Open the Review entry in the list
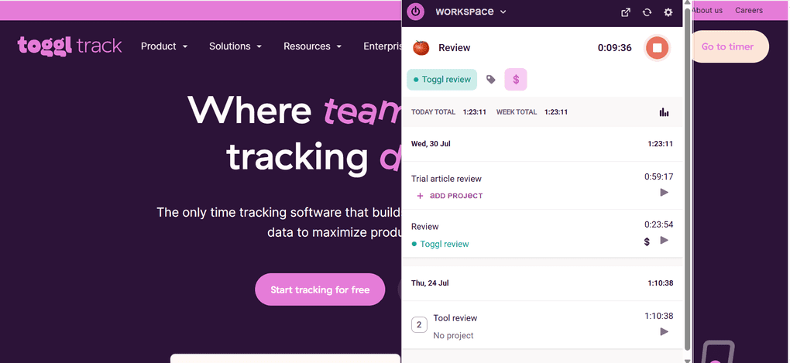The width and height of the screenshot is (790, 363). 424,227
